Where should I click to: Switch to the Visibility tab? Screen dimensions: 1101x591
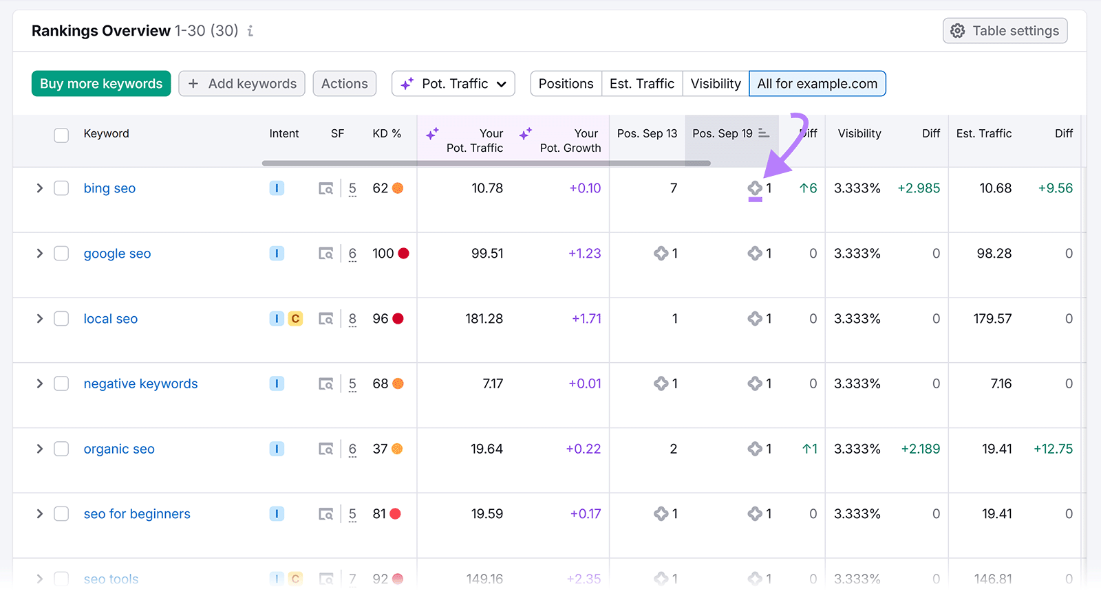(716, 84)
